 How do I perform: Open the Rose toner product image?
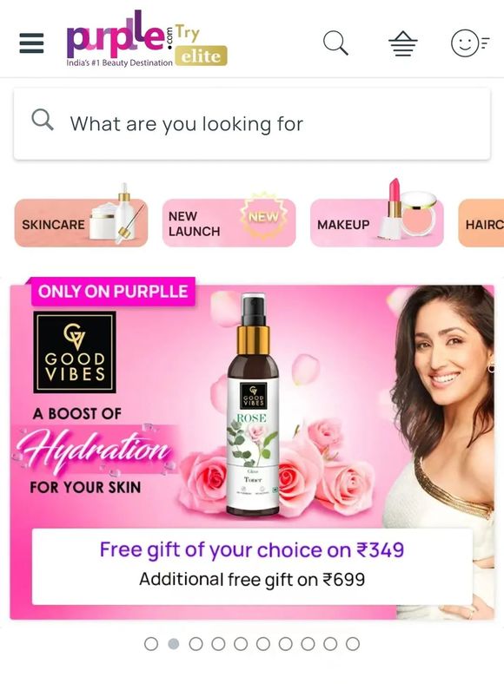click(x=254, y=404)
